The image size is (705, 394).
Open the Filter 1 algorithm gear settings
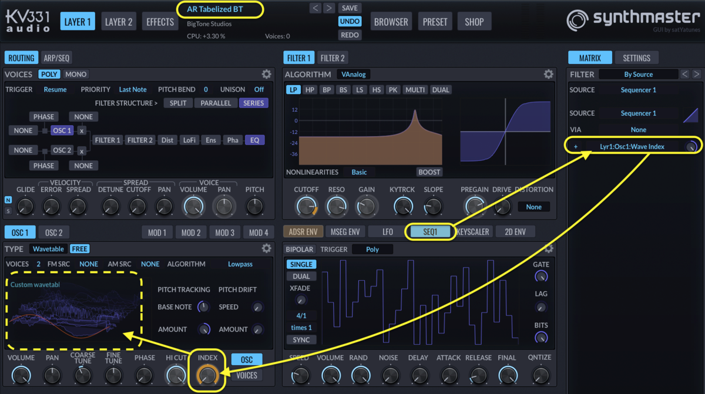(548, 74)
